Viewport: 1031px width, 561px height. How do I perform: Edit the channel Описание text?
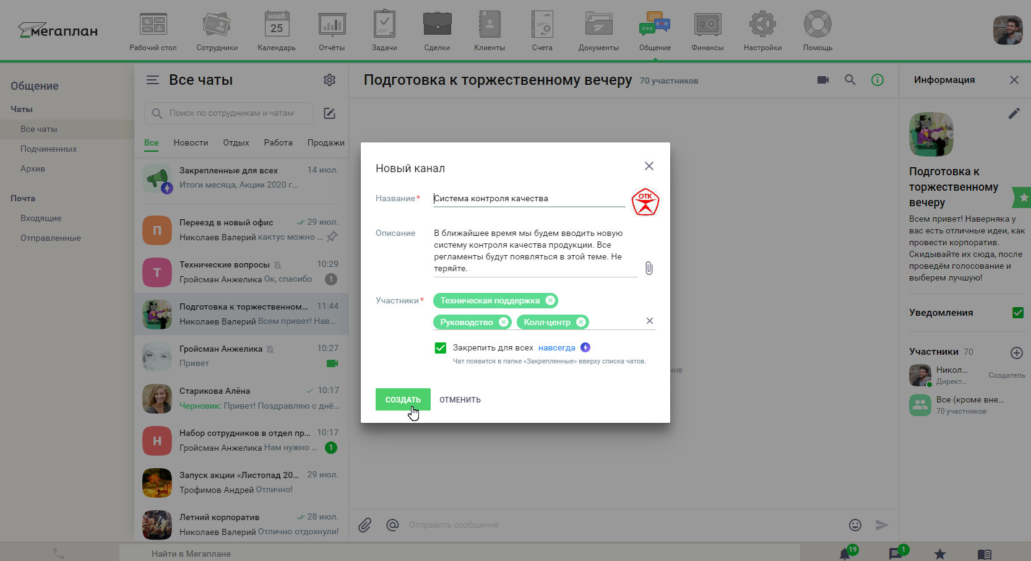click(535, 251)
